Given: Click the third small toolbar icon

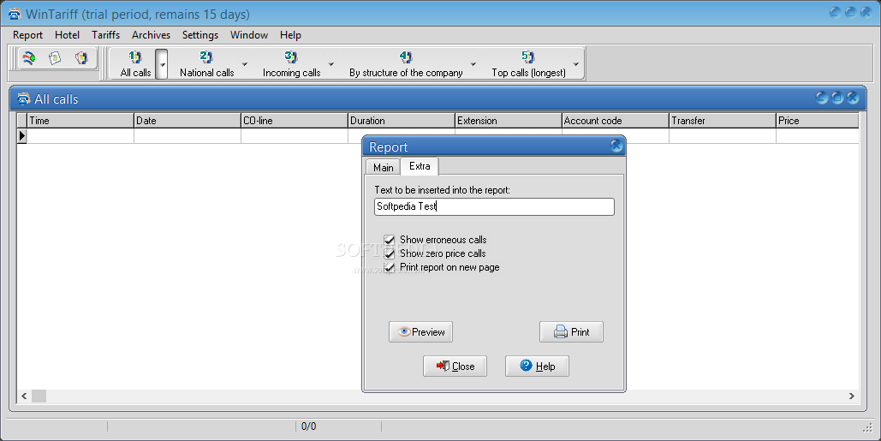Looking at the screenshot, I should pos(81,58).
